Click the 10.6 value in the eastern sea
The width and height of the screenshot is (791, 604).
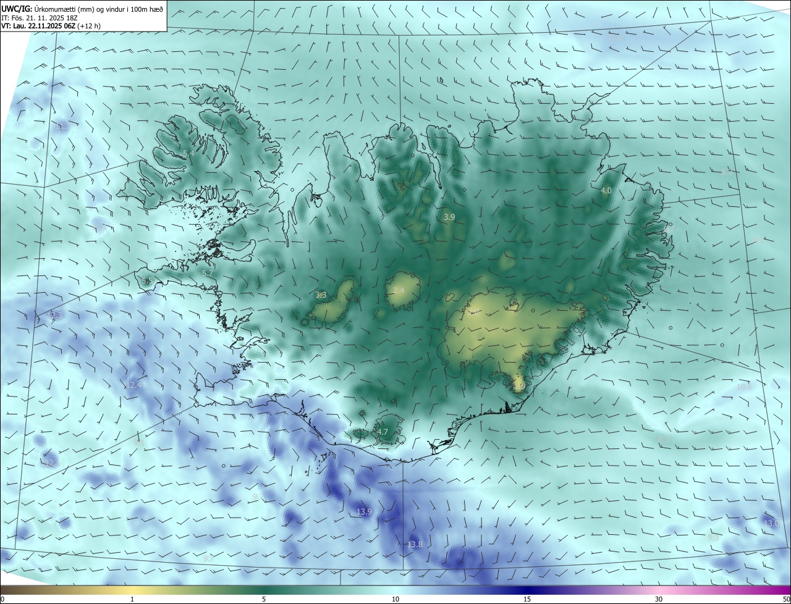coord(745,387)
